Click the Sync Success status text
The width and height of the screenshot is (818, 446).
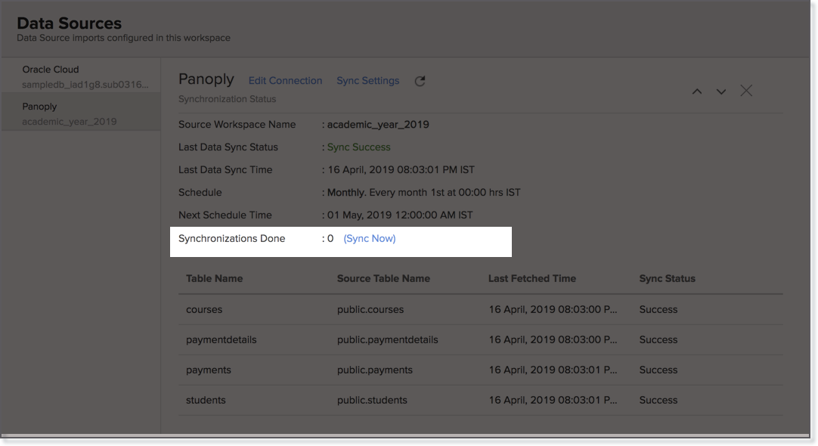(x=358, y=147)
